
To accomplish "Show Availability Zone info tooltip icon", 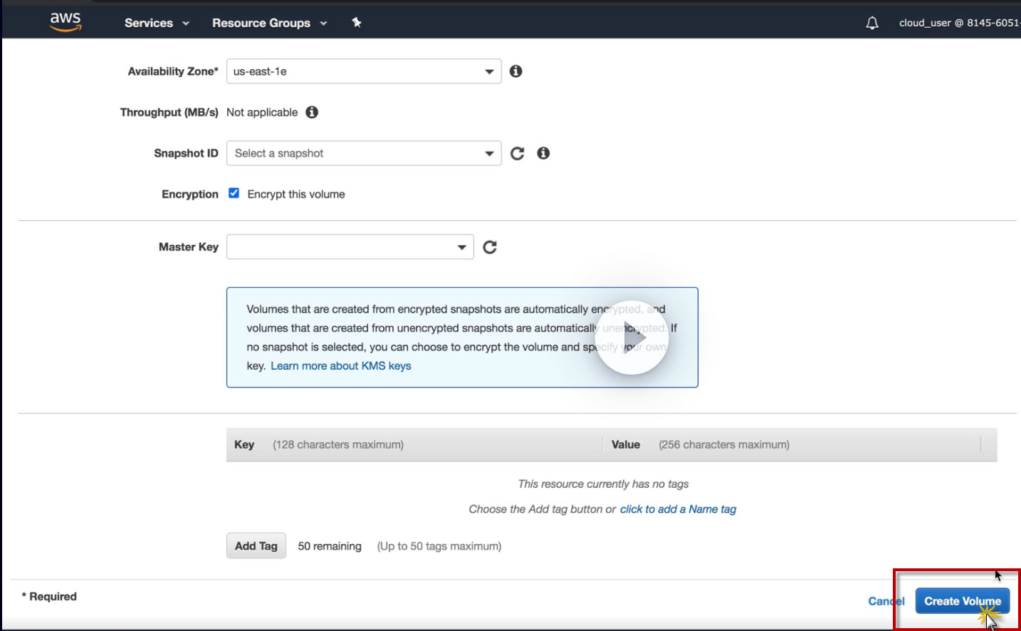I will tap(516, 71).
